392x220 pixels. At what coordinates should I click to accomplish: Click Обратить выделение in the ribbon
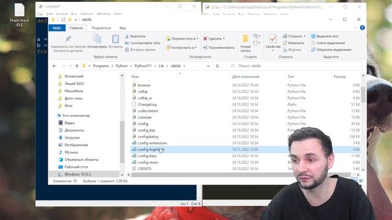tap(331, 50)
